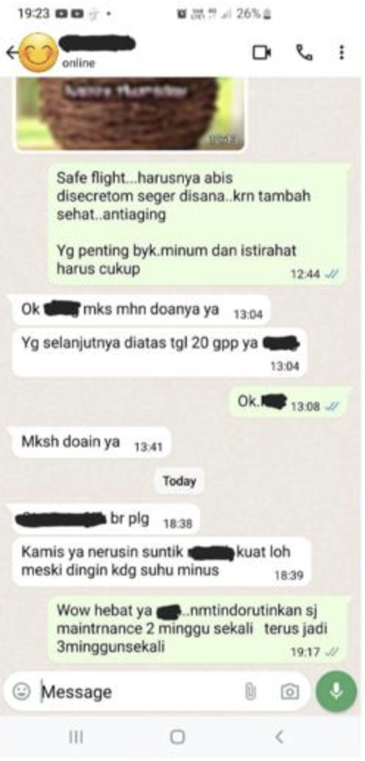The image size is (365, 761).
Task: Tap the 'Today' date separator chip
Action: 179,481
